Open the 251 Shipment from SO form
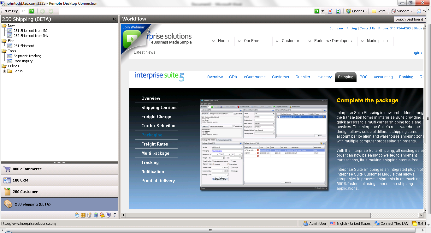The height and width of the screenshot is (233, 431). pos(31,31)
